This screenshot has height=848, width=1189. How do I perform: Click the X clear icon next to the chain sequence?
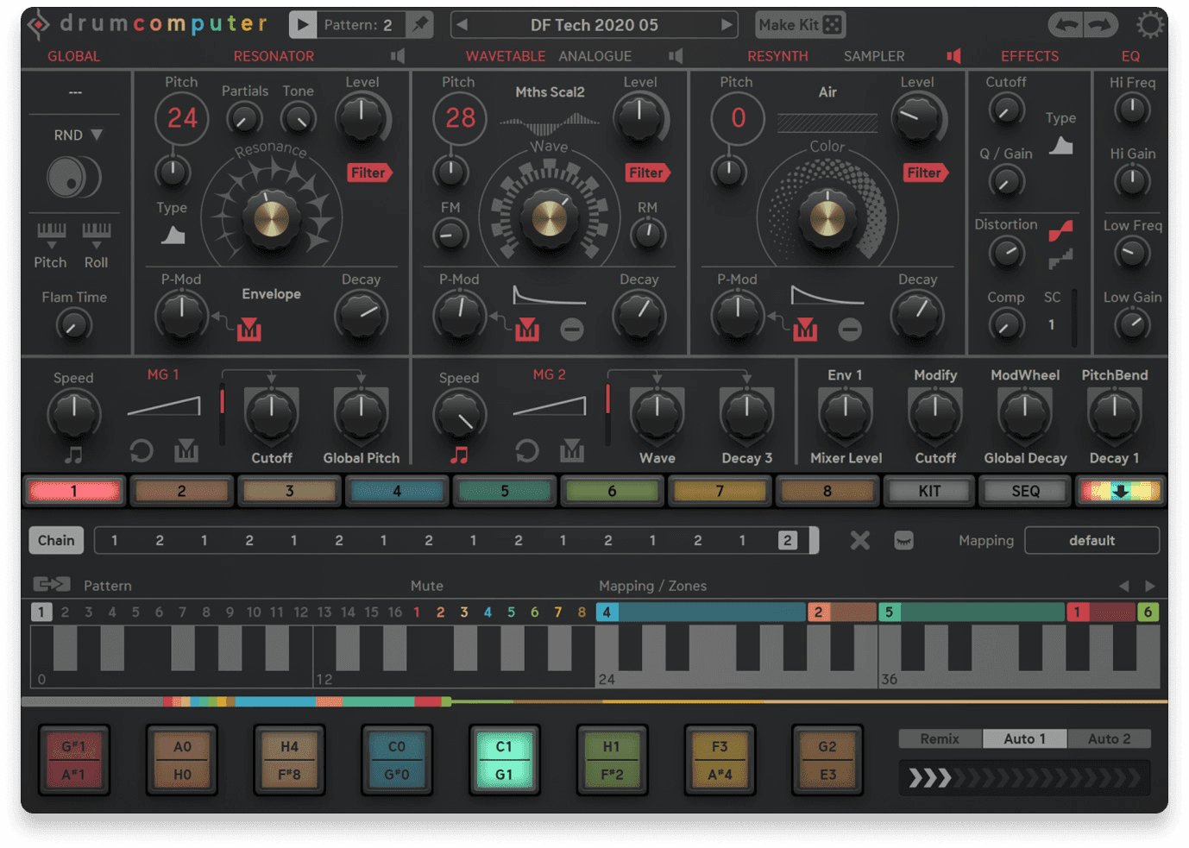coord(859,540)
